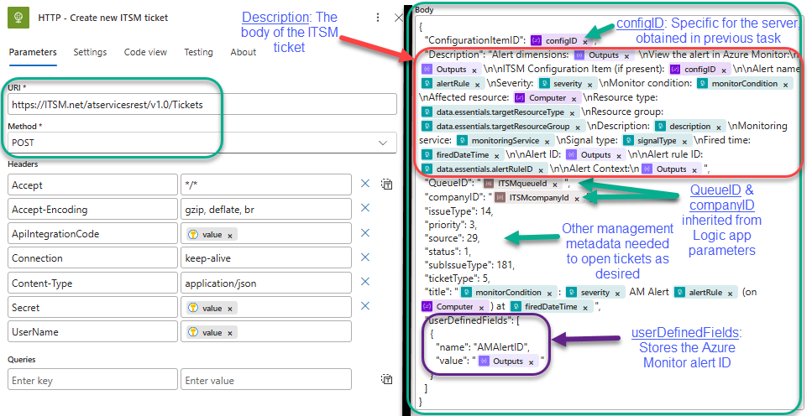The height and width of the screenshot is (416, 812).
Task: Click the Queries Enter value field
Action: tap(266, 379)
